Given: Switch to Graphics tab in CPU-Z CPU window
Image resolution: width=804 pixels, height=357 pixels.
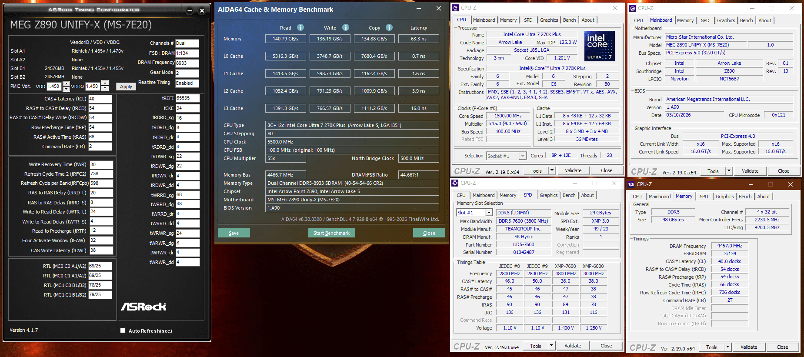Looking at the screenshot, I should (549, 20).
